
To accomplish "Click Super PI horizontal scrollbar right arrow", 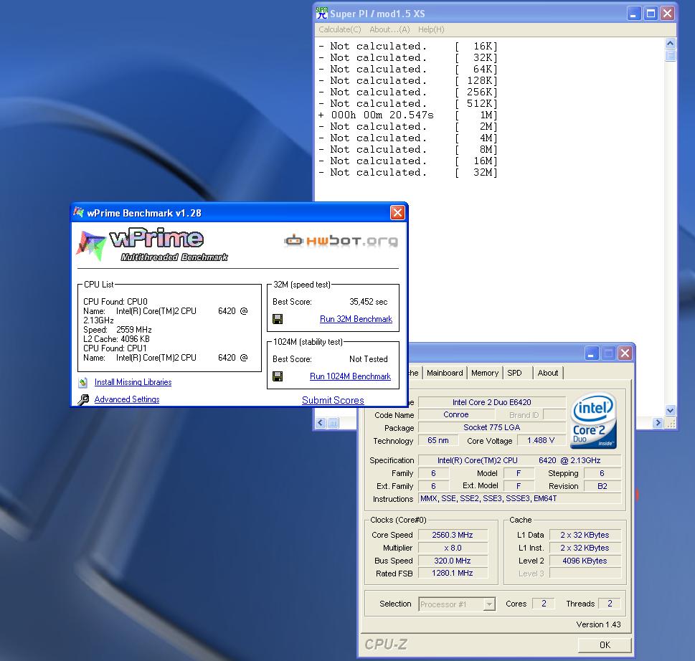I will click(x=658, y=423).
